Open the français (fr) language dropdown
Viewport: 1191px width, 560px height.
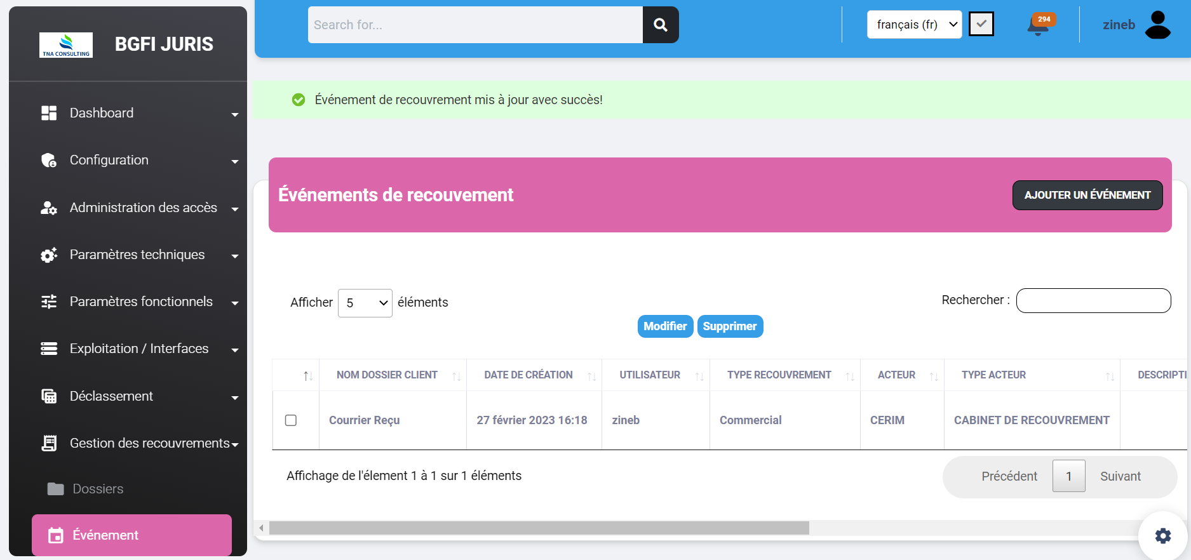pyautogui.click(x=914, y=25)
